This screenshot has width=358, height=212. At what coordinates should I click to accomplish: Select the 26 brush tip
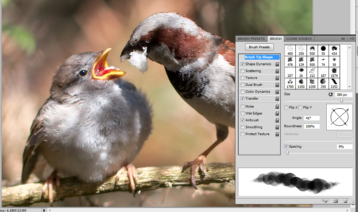pos(301,72)
